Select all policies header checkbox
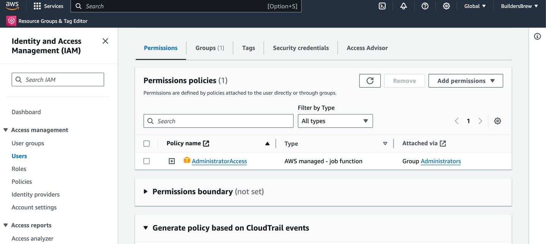Viewport: 546px width, 244px height. (147, 143)
